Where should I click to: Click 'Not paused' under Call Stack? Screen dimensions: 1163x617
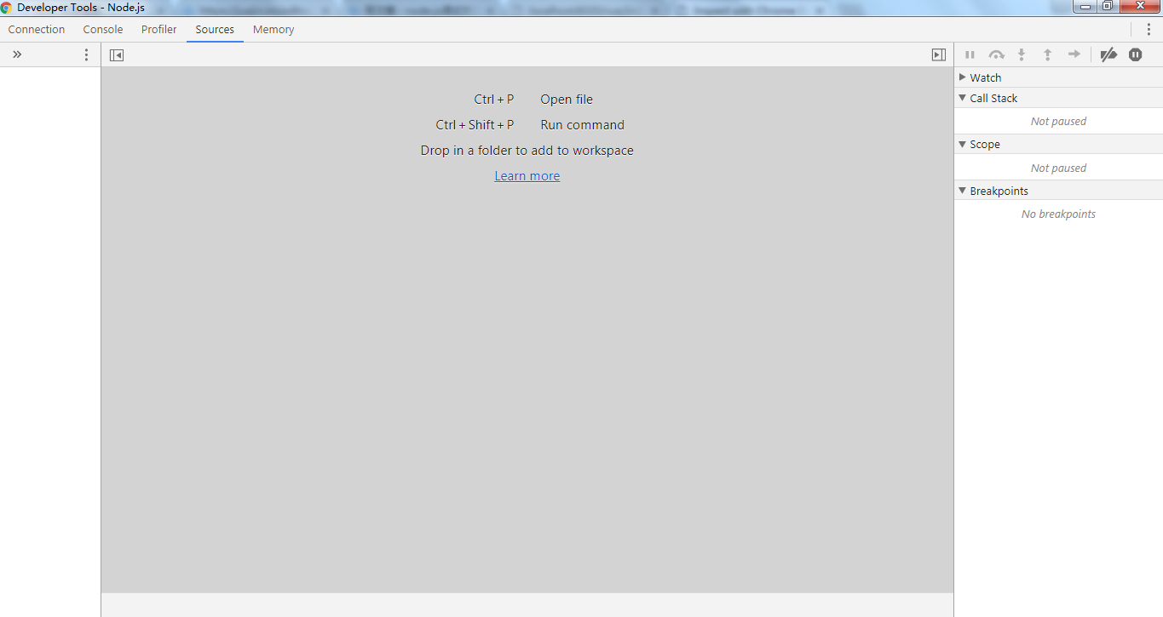coord(1058,121)
